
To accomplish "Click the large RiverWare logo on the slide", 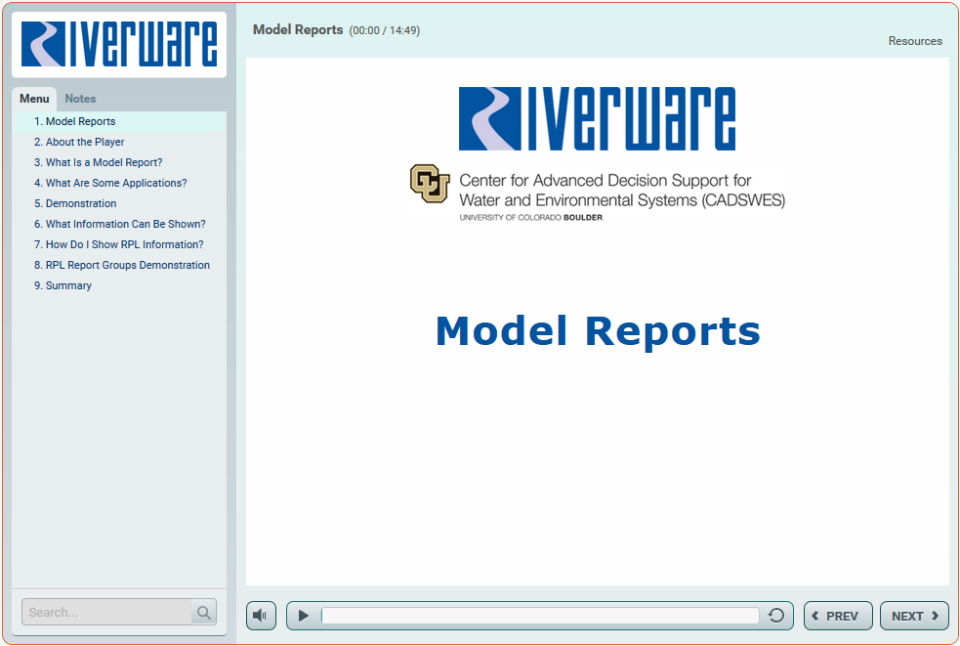I will [x=597, y=118].
